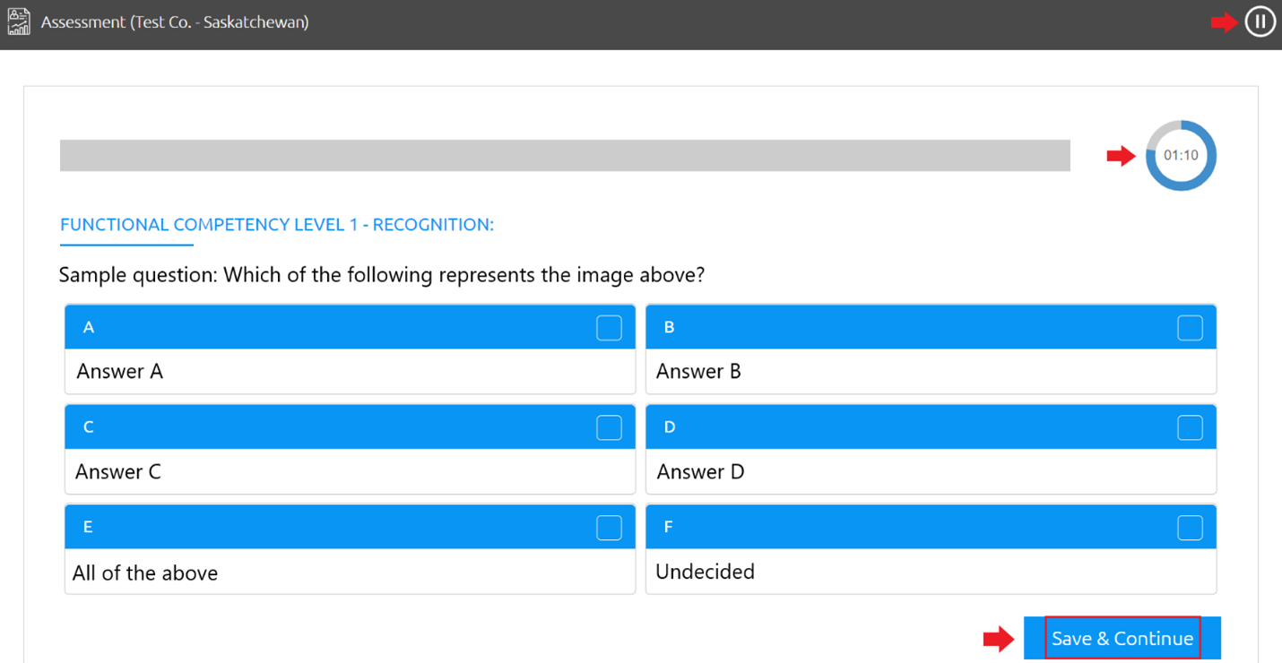Tick the checkbox for option D
Viewport: 1282px width, 663px height.
pyautogui.click(x=1190, y=427)
